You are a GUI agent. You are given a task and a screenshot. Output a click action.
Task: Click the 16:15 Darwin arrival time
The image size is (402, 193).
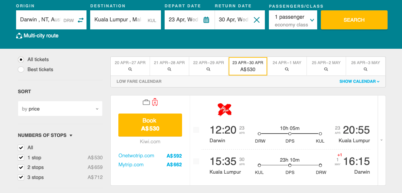pyautogui.click(x=356, y=162)
